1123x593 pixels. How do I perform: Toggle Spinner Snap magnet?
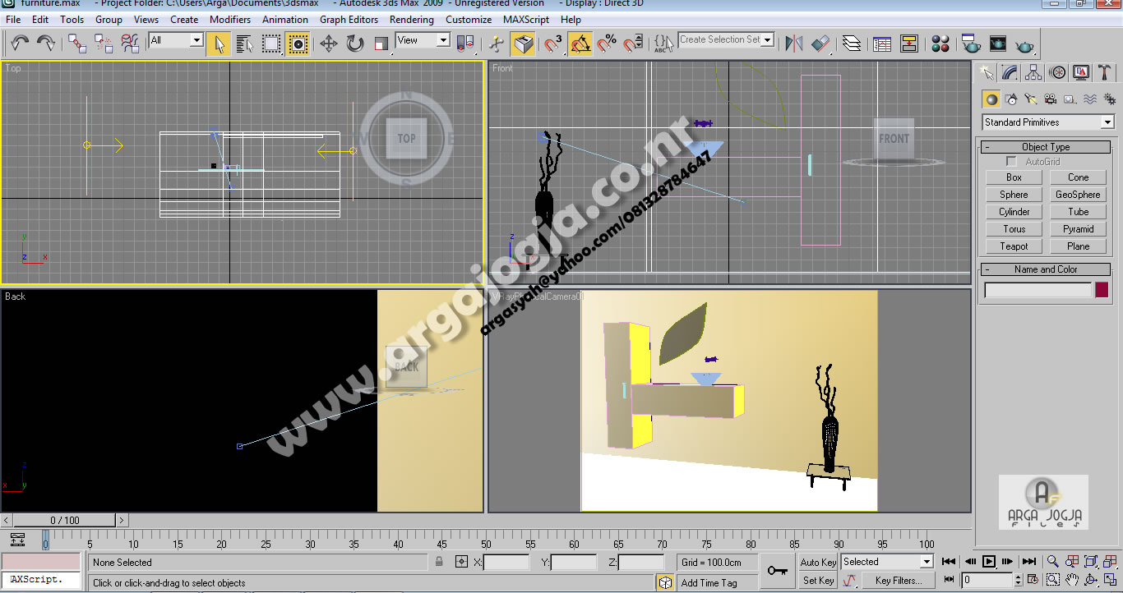point(634,43)
